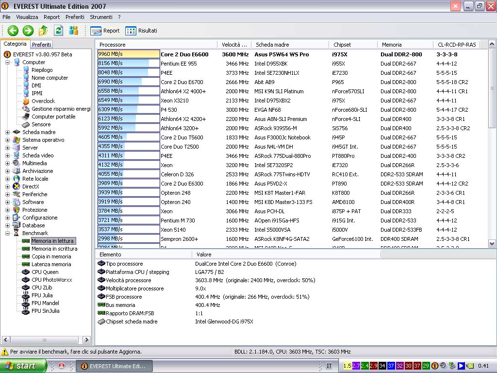Click the users icon in the toolbar

74,31
